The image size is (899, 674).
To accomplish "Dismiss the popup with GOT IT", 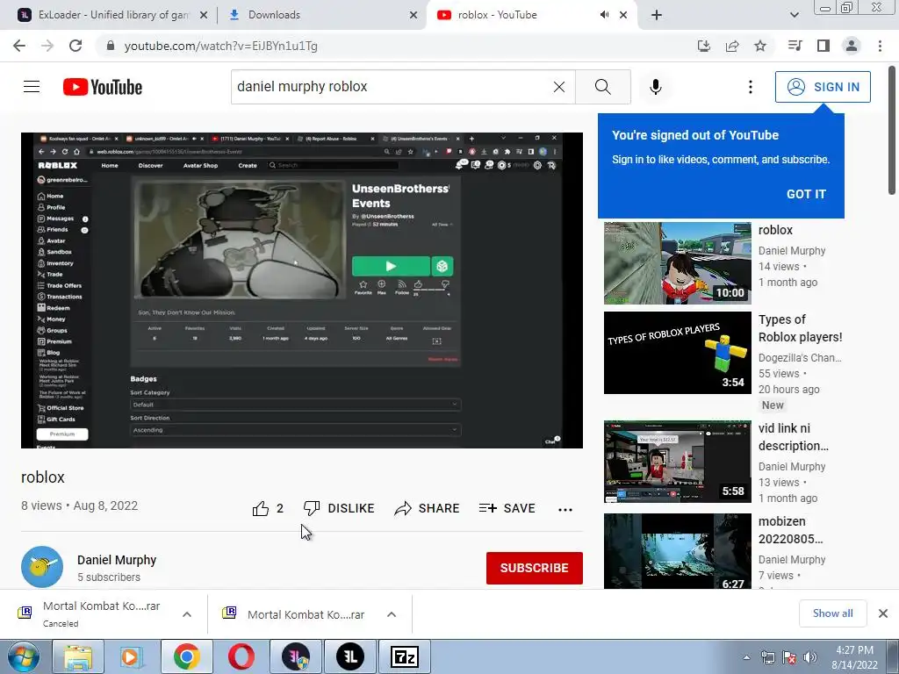I will coord(806,194).
